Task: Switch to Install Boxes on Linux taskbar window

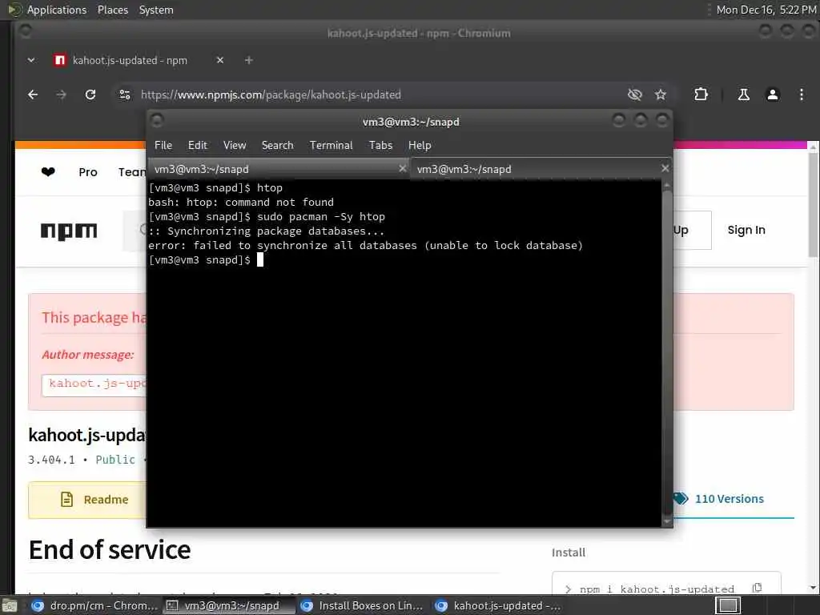Action: [x=363, y=605]
